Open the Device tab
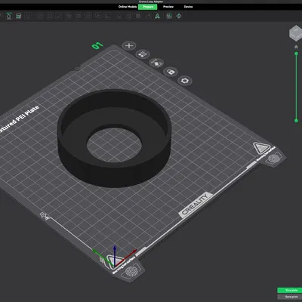Screen dimensions: 302x302 [x=188, y=7]
